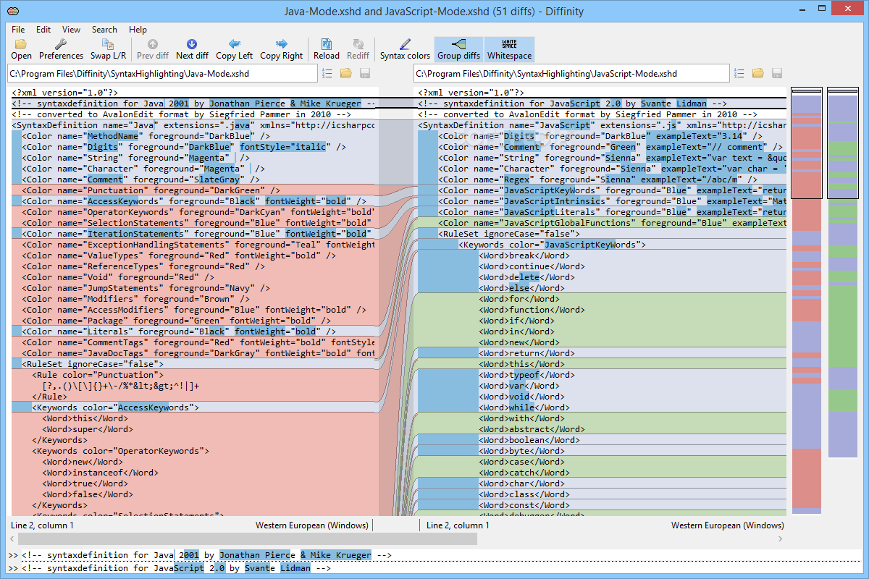Copy current diff to the right
The width and height of the screenshot is (869, 579).
282,49
